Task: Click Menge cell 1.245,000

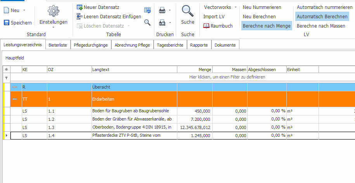Action: 195,136
